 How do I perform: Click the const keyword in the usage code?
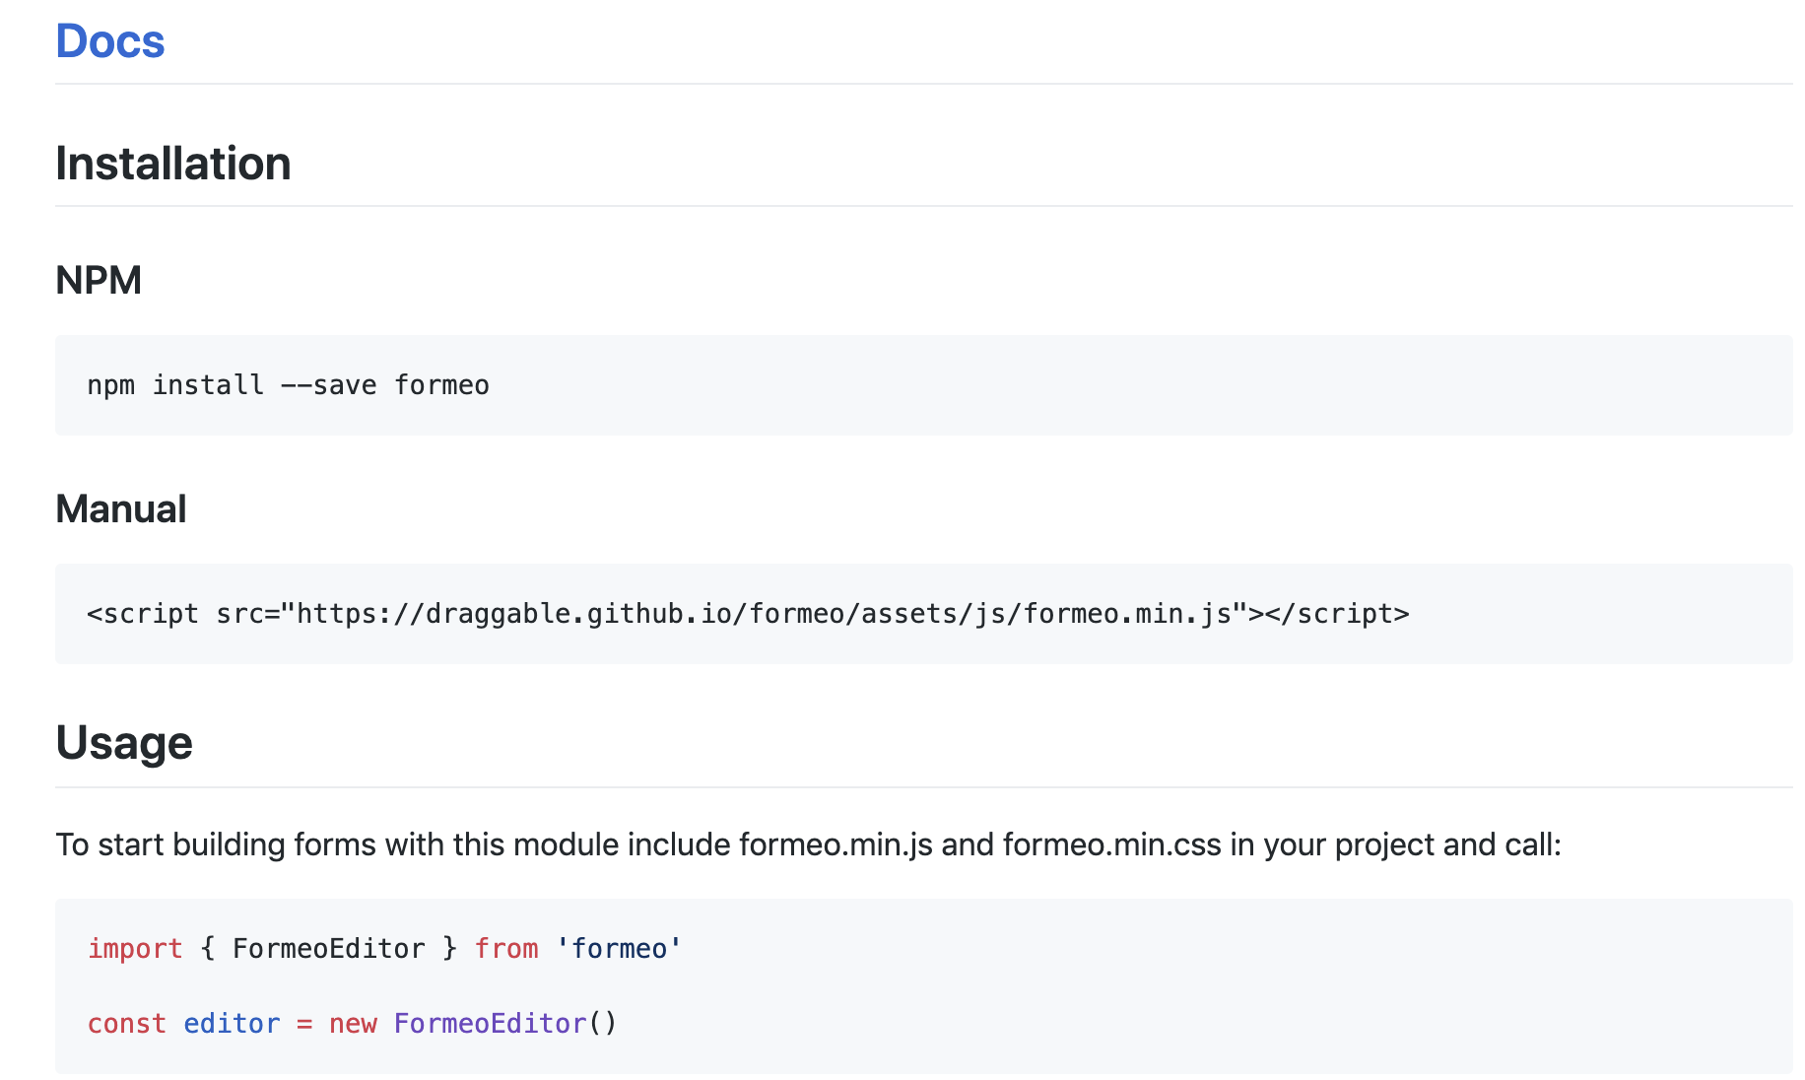click(126, 1023)
